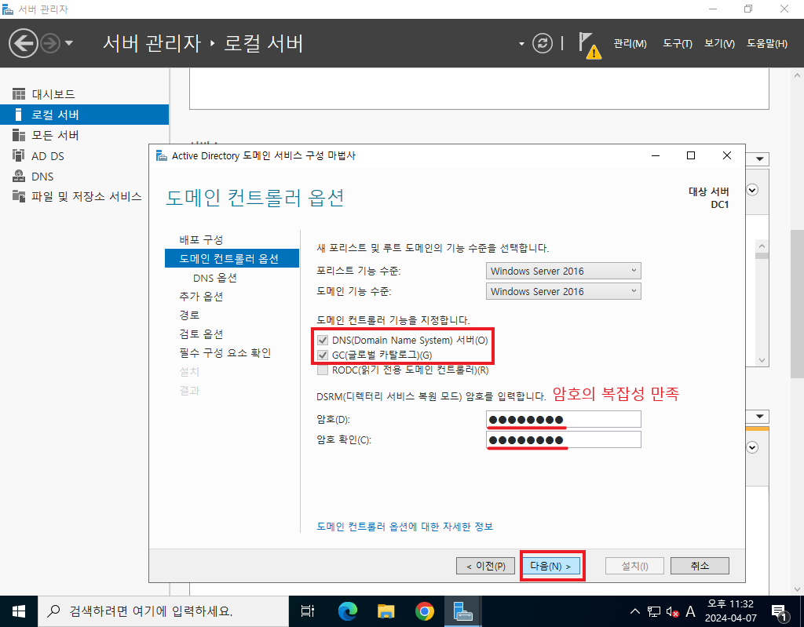Open 도메인 기능 수준 dropdown
The image size is (804, 627).
coord(563,291)
